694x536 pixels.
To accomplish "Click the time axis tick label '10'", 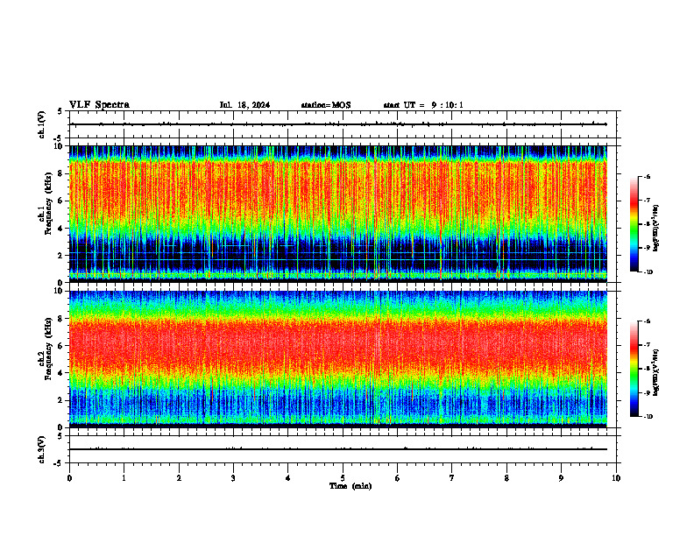I will (x=616, y=478).
